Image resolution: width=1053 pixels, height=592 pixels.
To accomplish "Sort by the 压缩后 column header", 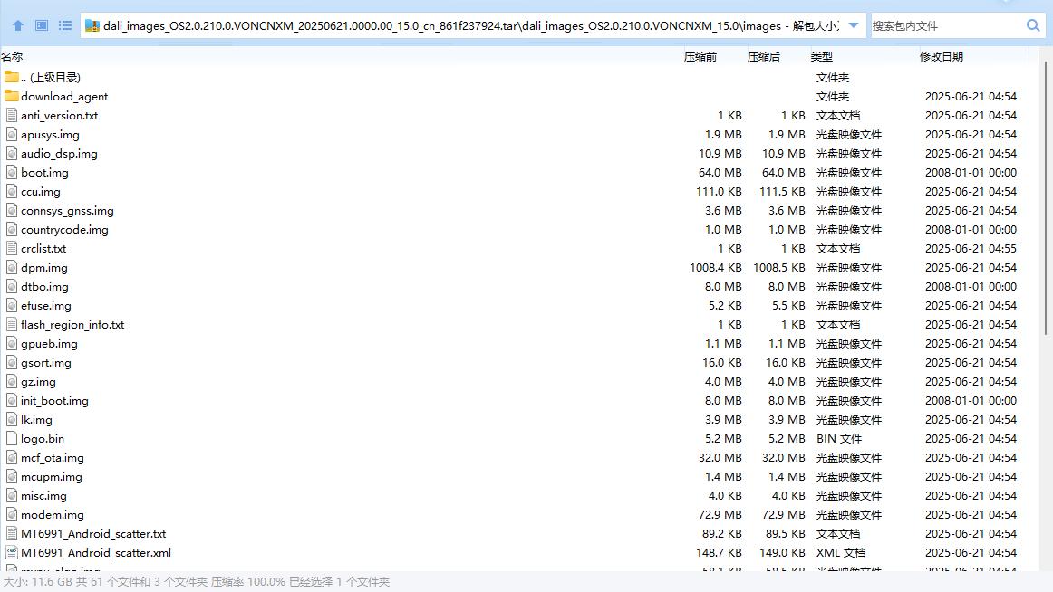I will click(764, 56).
